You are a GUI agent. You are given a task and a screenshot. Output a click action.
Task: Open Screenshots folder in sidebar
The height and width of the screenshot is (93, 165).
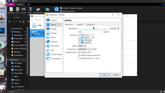17,55
